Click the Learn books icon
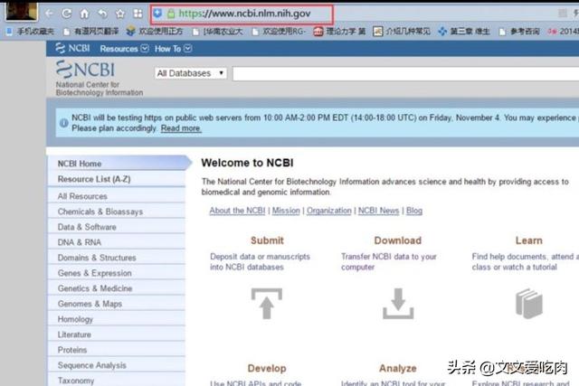The width and height of the screenshot is (579, 386). point(528,304)
